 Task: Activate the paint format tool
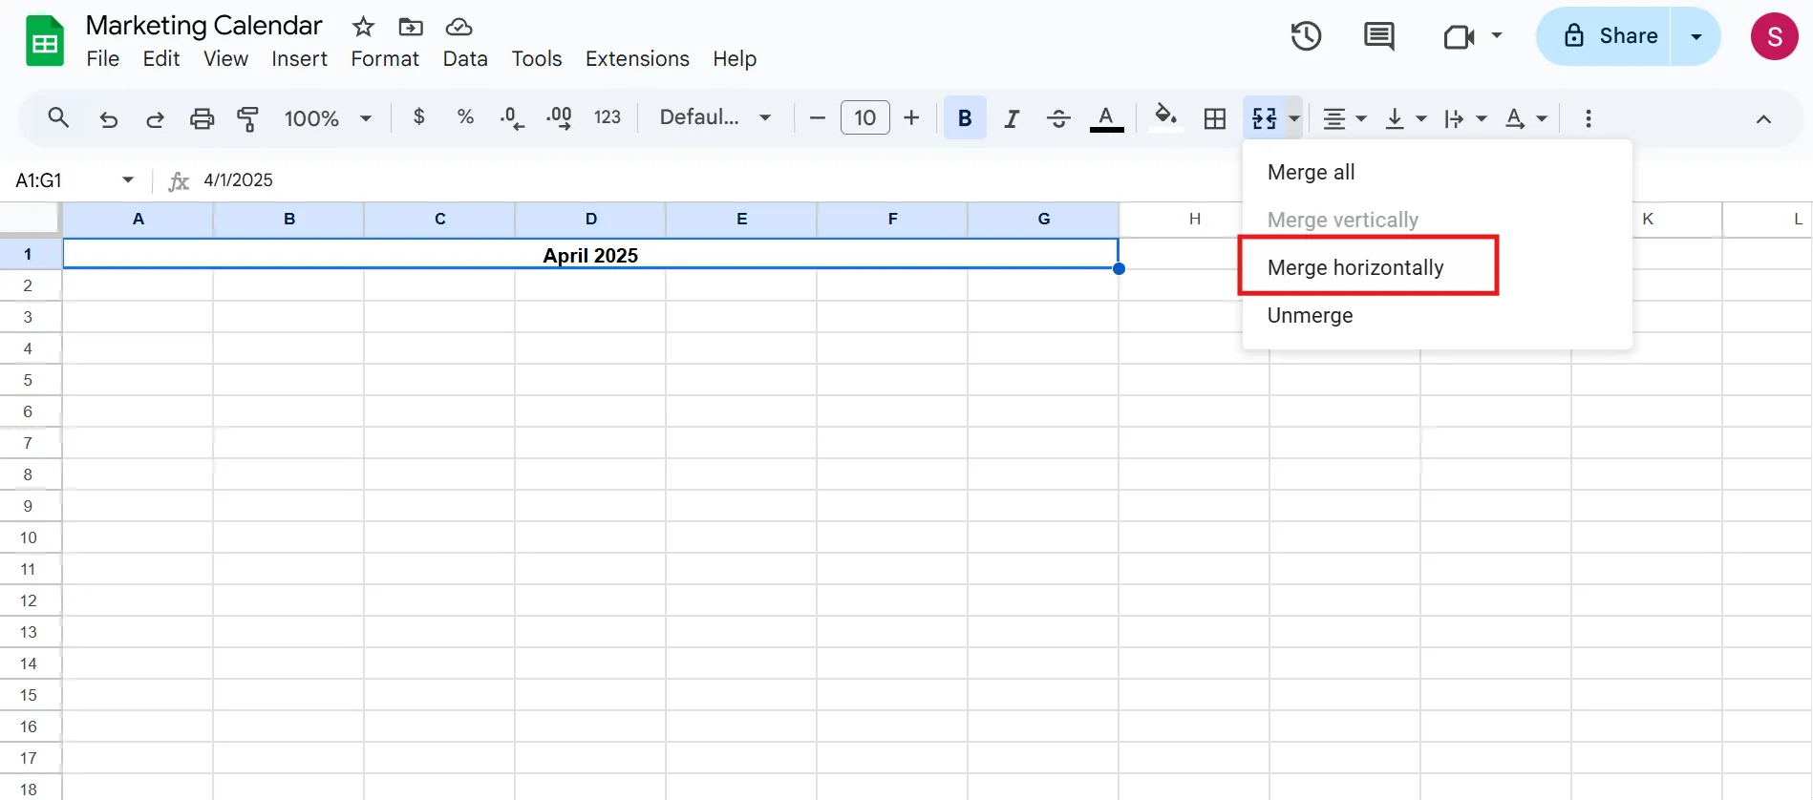pos(248,118)
